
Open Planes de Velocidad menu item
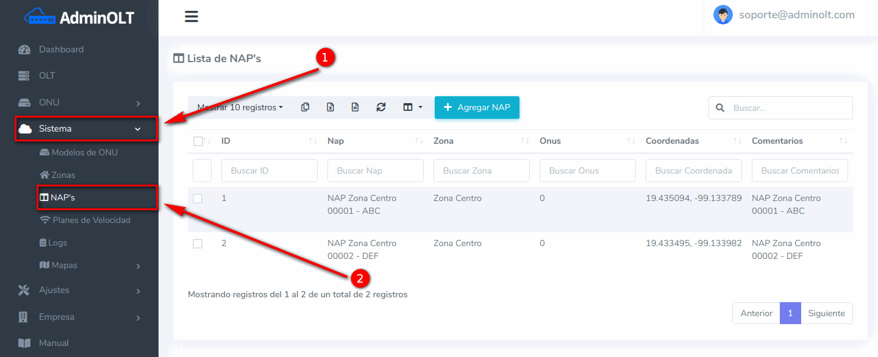(91, 220)
